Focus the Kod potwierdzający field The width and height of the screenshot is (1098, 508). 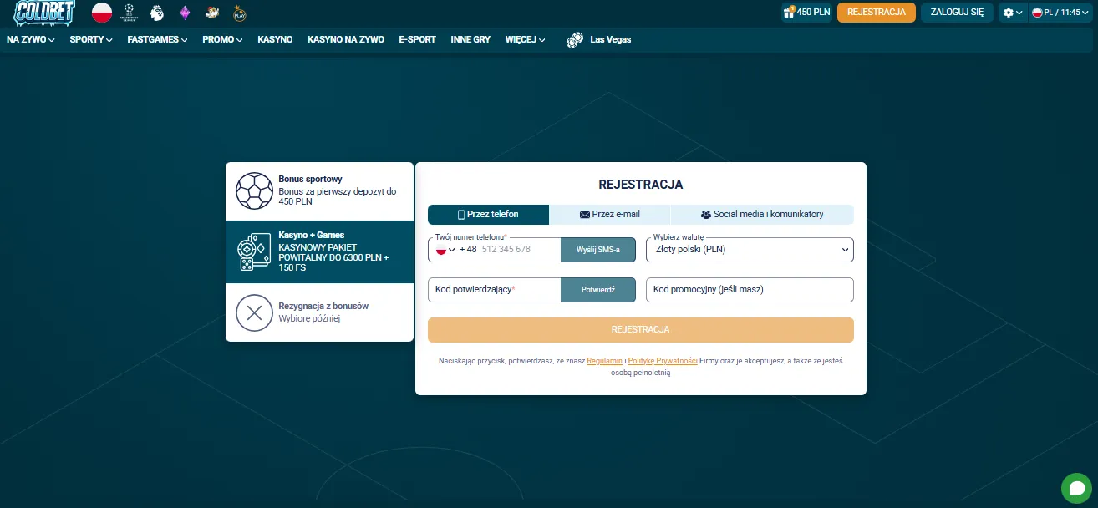coord(494,289)
